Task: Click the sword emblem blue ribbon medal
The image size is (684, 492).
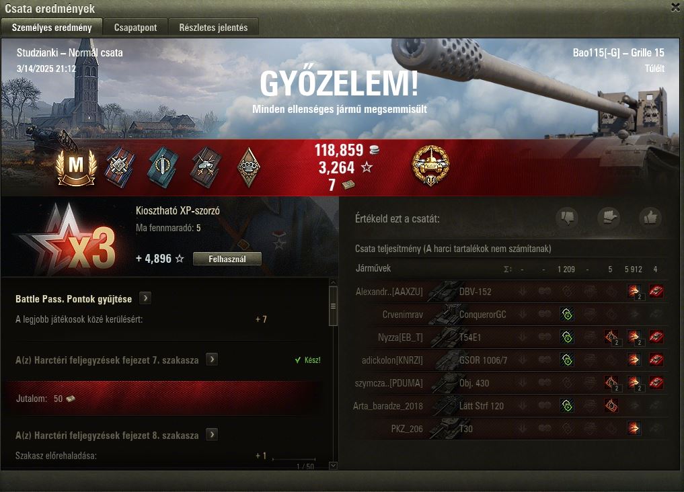Action: 163,167
